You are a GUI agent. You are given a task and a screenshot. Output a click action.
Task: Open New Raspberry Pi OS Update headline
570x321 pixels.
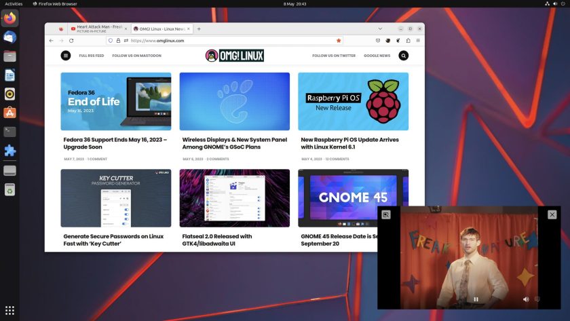(349, 143)
